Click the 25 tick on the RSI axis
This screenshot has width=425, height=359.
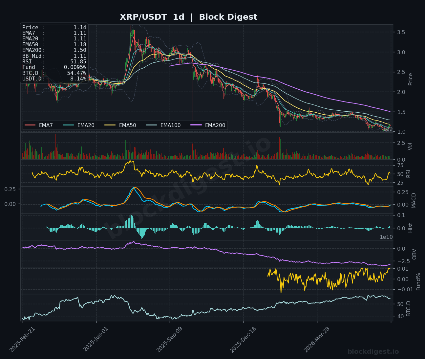pyautogui.click(x=400, y=183)
